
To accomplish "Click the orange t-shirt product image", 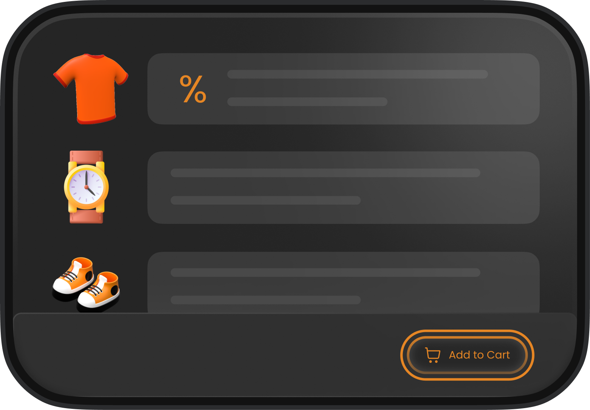I will (91, 89).
